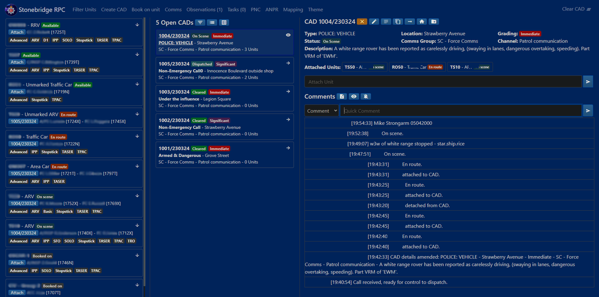Open Observations (1) in the top bar
This screenshot has height=297, width=599.
pos(205,9)
